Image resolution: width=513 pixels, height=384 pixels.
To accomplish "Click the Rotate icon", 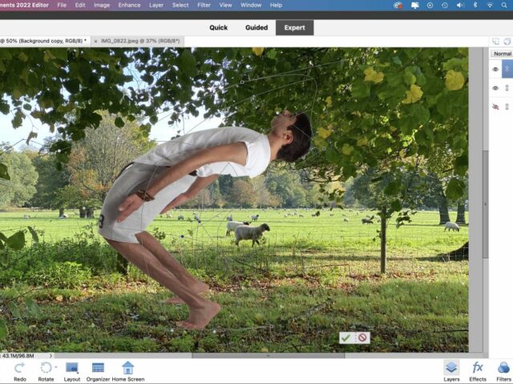I will click(x=46, y=368).
